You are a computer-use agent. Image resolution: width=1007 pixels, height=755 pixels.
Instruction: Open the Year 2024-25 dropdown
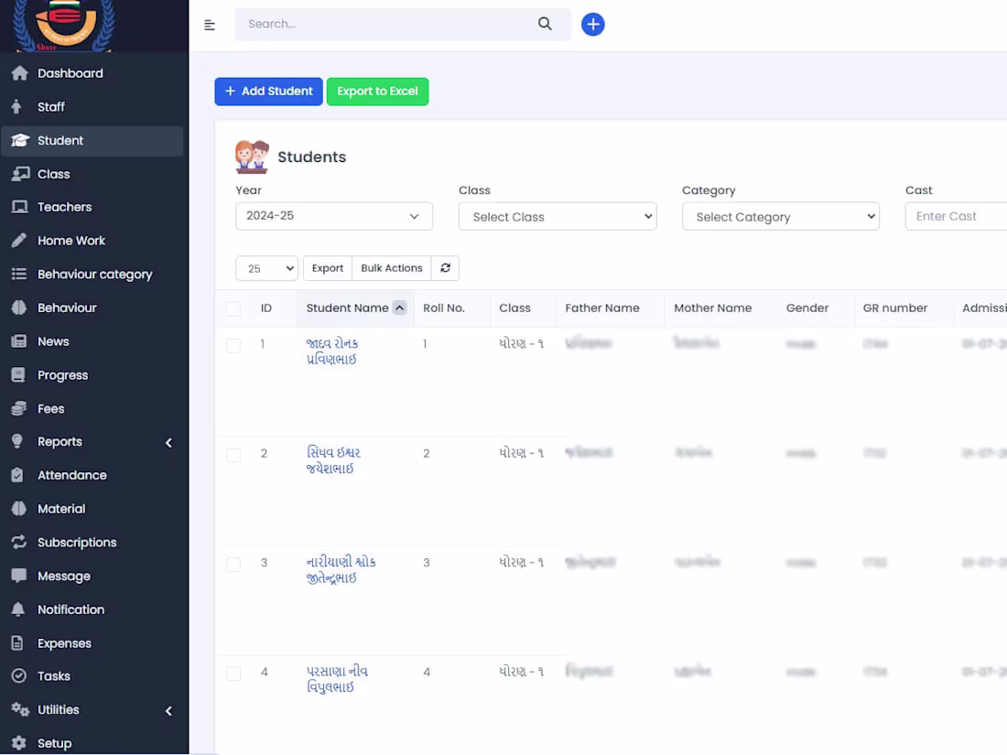pyautogui.click(x=333, y=216)
